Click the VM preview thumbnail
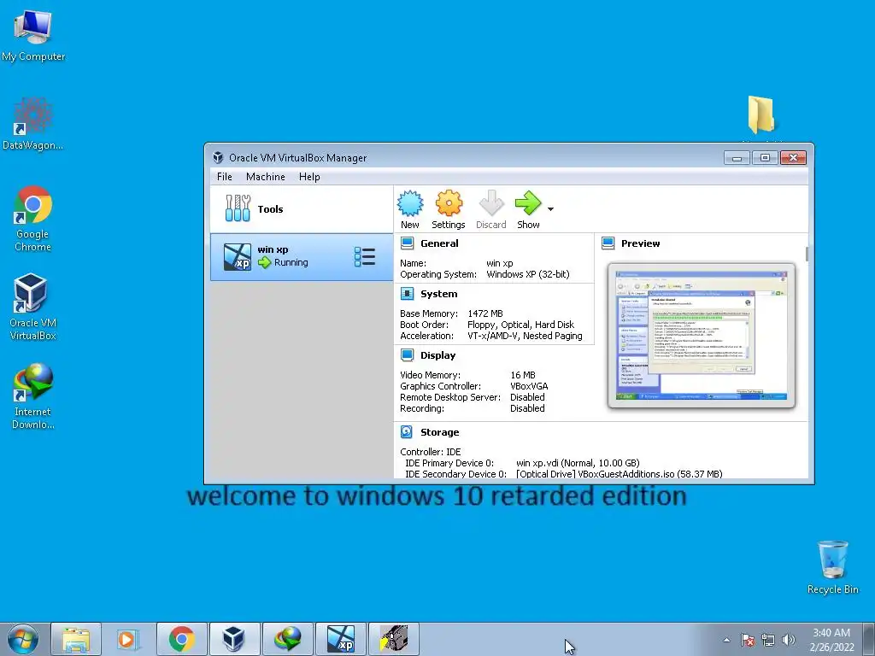The image size is (875, 656). coord(702,336)
